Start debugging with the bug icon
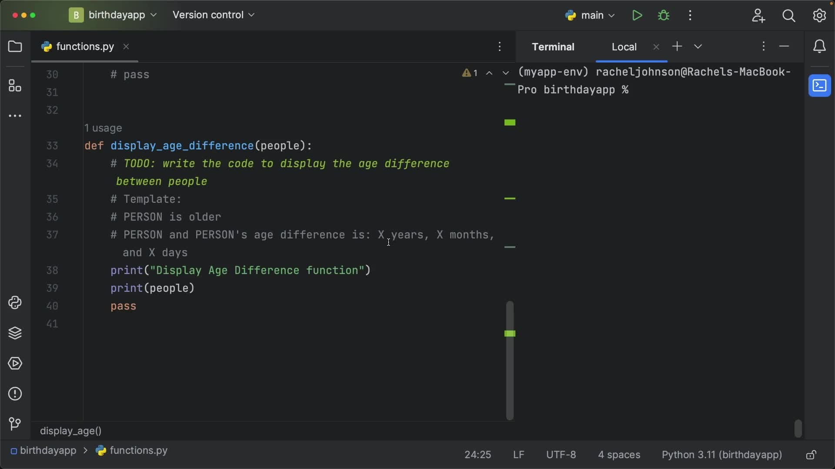 coord(664,15)
